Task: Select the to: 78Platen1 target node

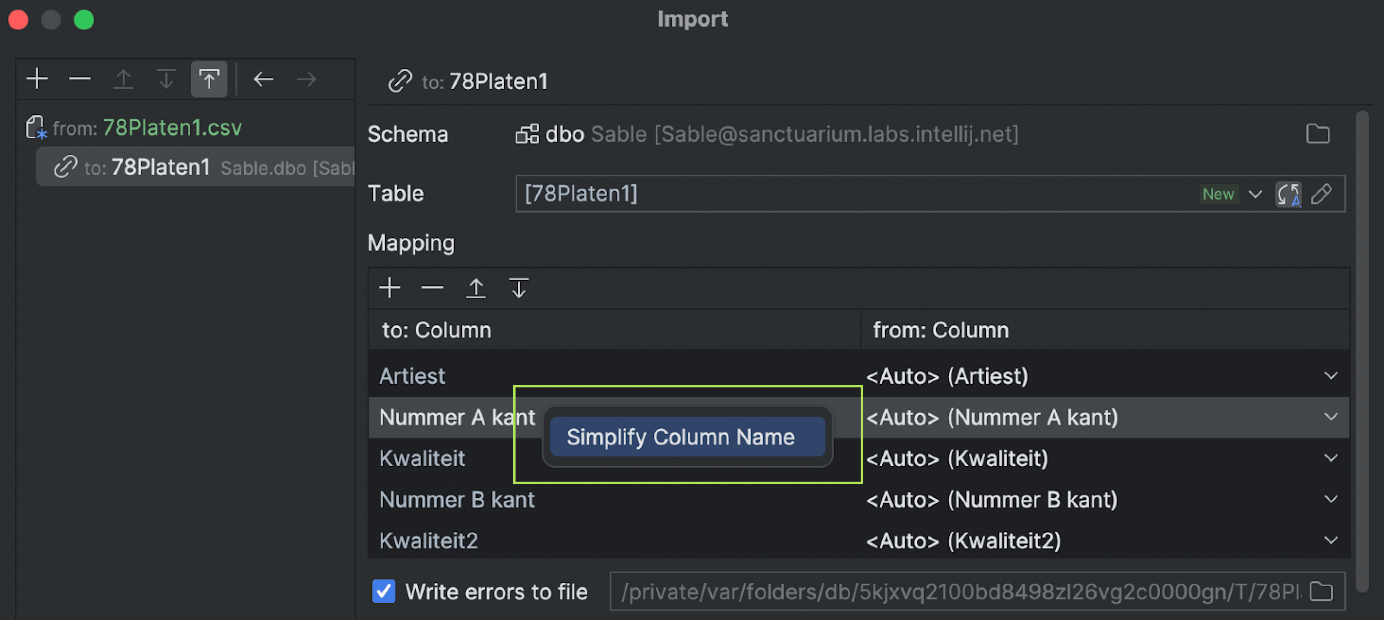Action: (x=160, y=167)
